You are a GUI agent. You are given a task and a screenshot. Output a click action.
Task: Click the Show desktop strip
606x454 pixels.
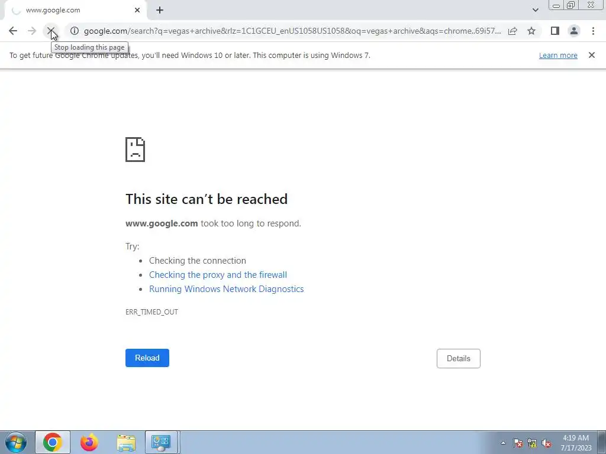(602, 442)
